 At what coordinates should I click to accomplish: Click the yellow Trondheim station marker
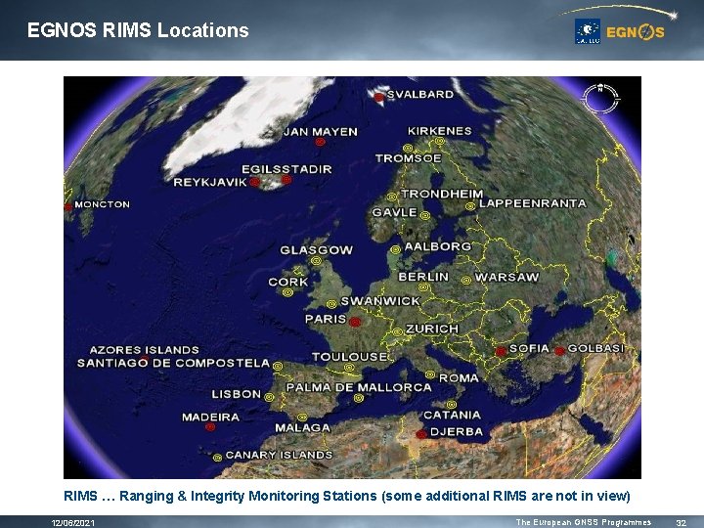[392, 198]
